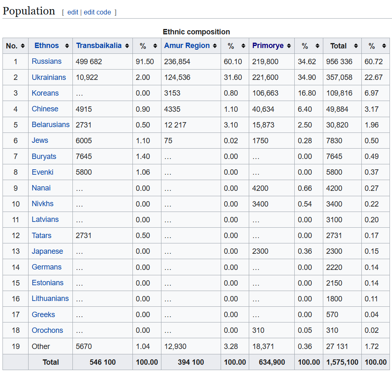Sort by the last % column arrows
This screenshot has width=392, height=373.
(x=384, y=46)
